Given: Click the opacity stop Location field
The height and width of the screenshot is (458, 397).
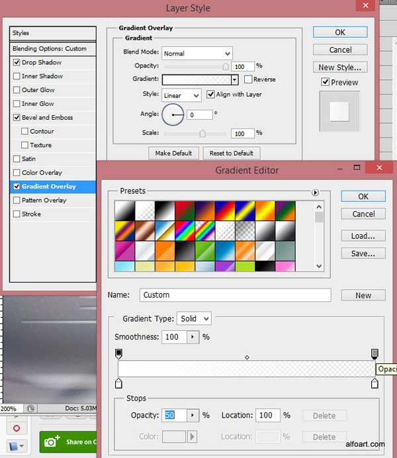Looking at the screenshot, I should pos(268,415).
